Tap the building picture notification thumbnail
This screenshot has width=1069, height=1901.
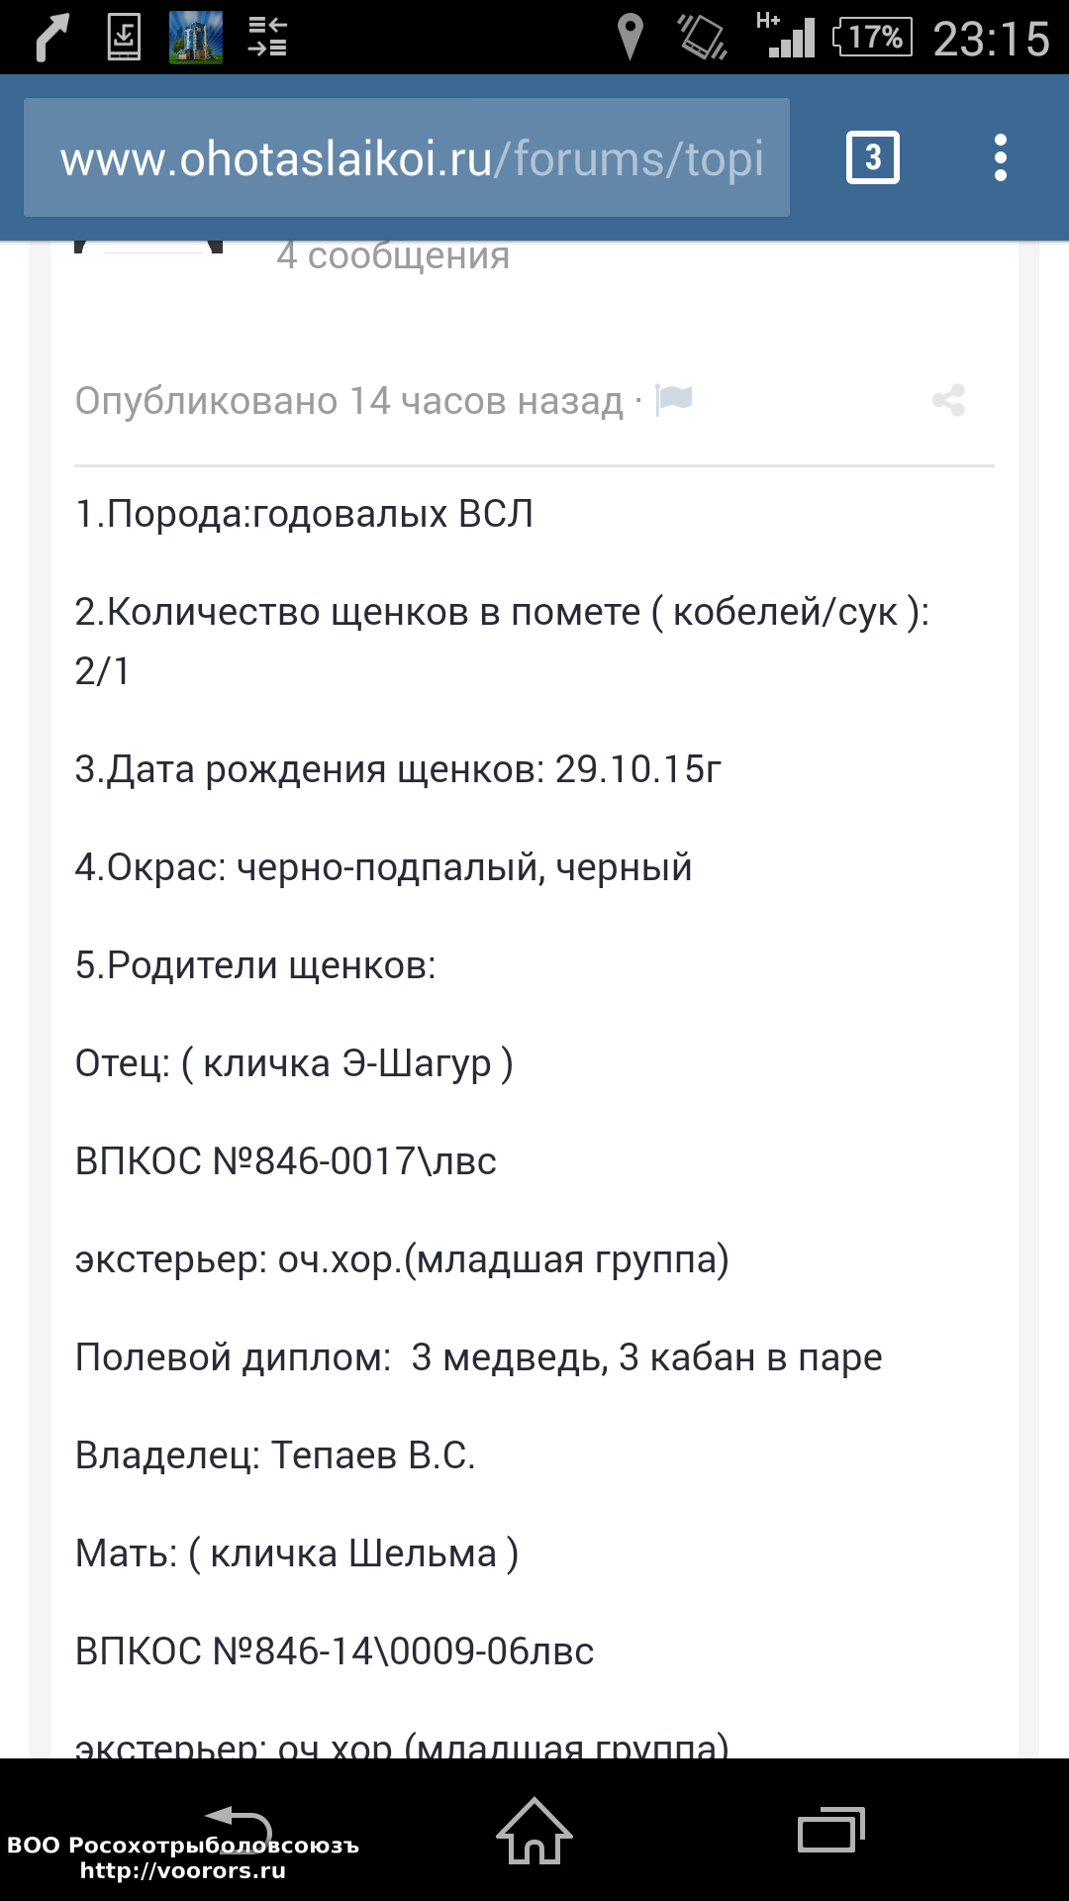196,38
